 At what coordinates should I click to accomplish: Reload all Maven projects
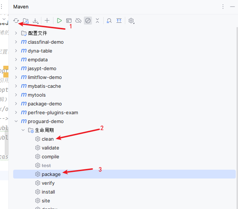pos(16,21)
